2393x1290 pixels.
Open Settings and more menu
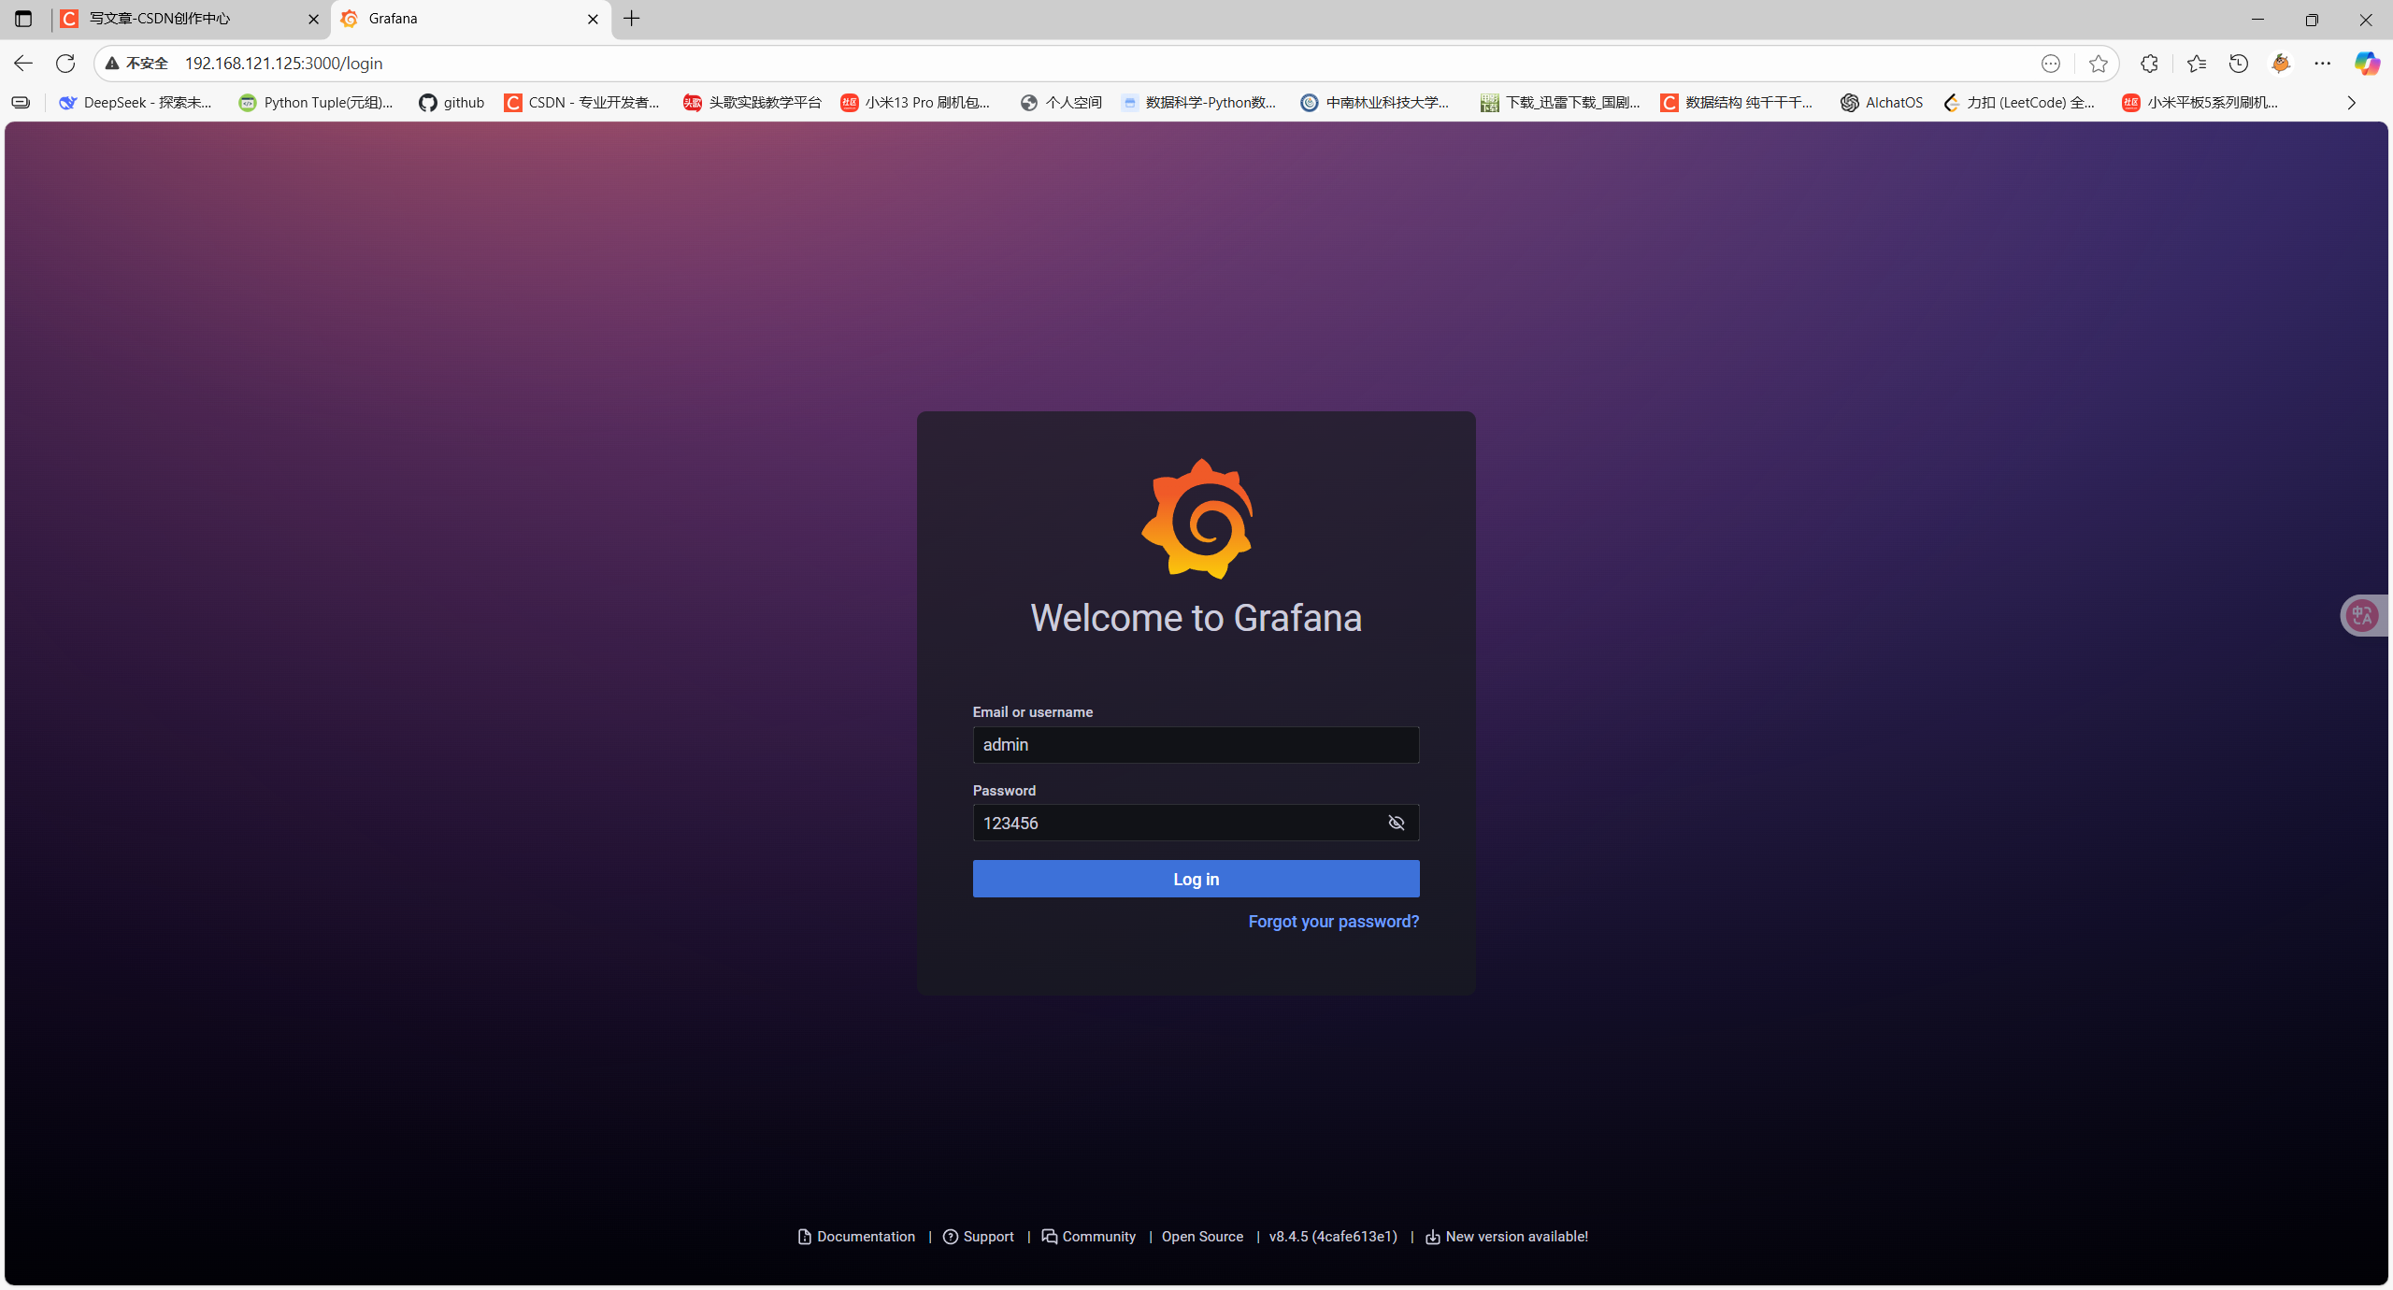click(x=2323, y=64)
